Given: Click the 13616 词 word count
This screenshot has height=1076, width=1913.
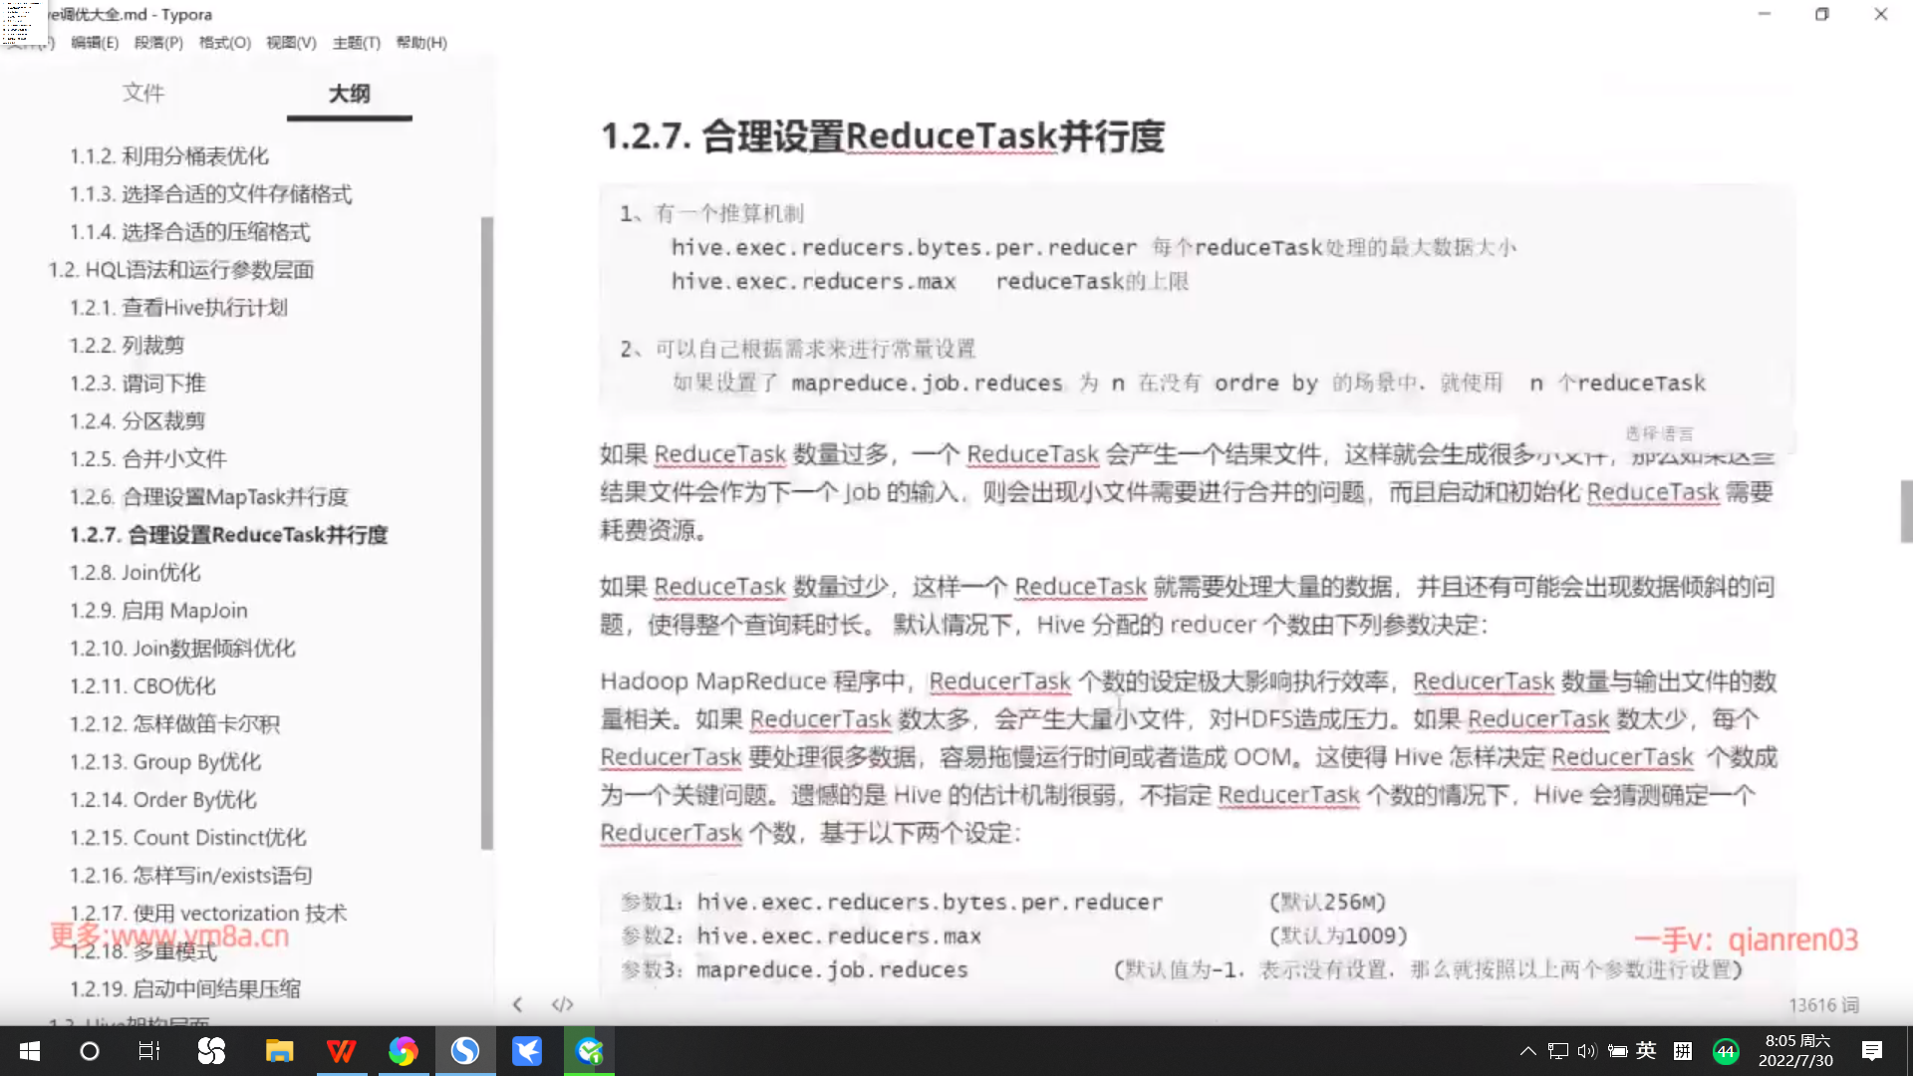Looking at the screenshot, I should [x=1823, y=1005].
